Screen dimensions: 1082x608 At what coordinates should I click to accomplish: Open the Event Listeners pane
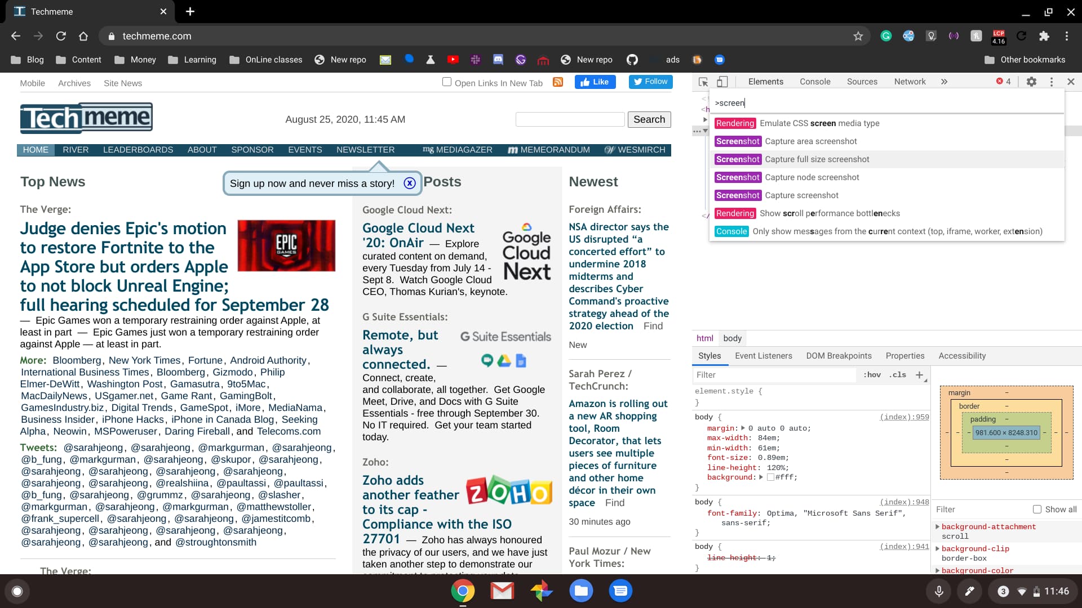763,356
